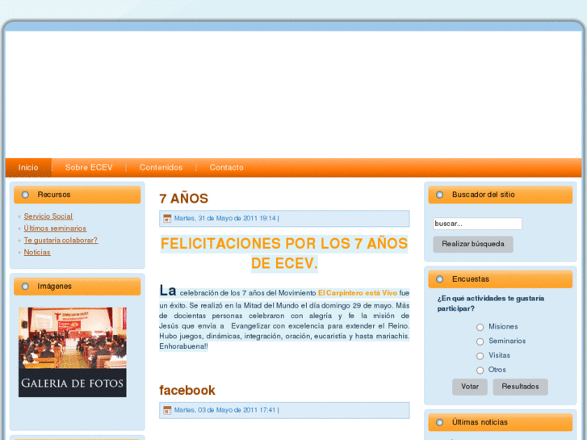587x440 pixels.
Task: Open the Últimos seminarios link
Action: pos(55,228)
